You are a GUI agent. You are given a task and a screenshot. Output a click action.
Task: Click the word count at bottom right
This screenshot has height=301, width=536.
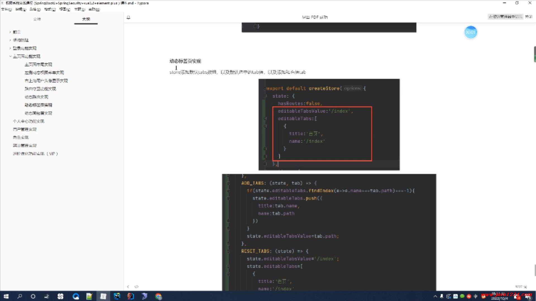pos(521,287)
